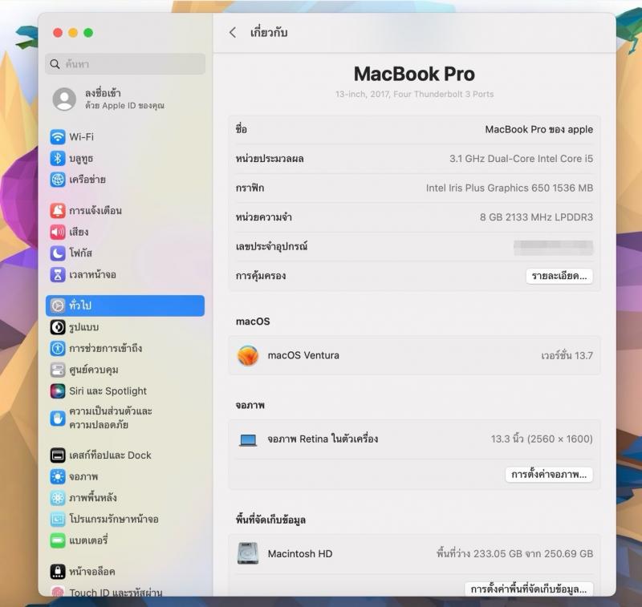Open Wallpaper flower icon
The image size is (642, 607).
58,497
